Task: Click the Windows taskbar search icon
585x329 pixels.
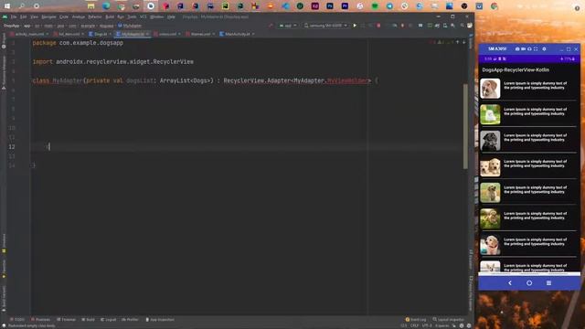Action: point(22,6)
